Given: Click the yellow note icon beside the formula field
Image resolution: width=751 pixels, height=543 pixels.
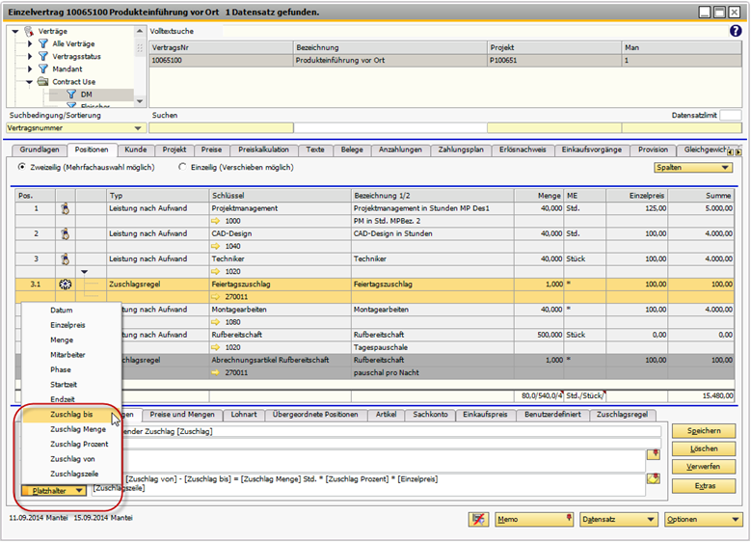Looking at the screenshot, I should (655, 479).
